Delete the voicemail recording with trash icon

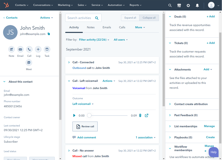point(140,115)
